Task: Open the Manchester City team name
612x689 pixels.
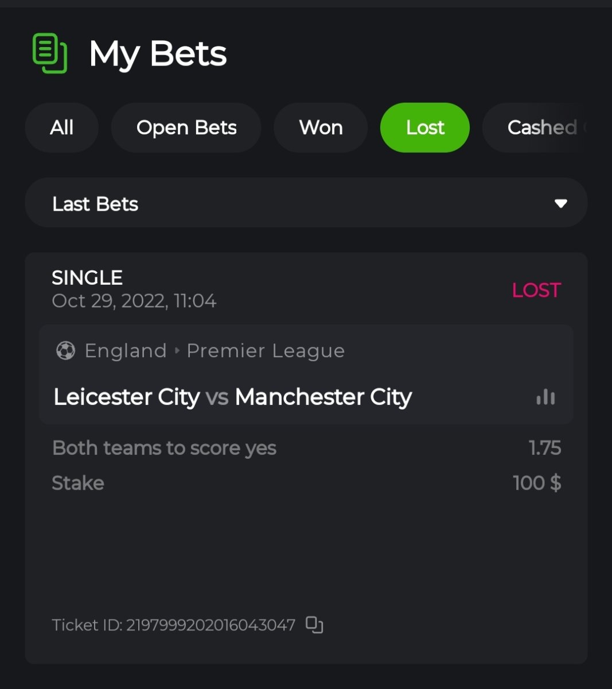Action: pyautogui.click(x=323, y=397)
